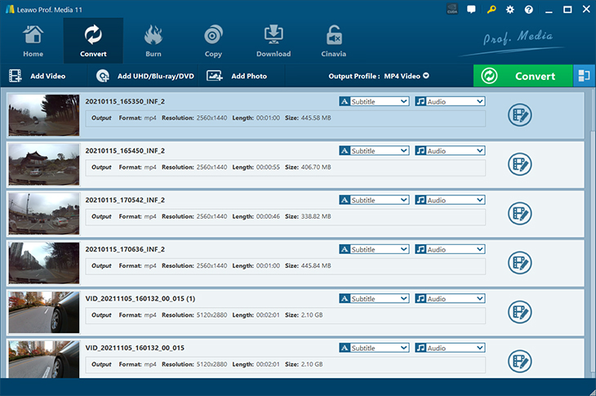Expand Subtitle dropdown for 20210115_165350_INF_2
The image size is (596, 396).
(374, 101)
